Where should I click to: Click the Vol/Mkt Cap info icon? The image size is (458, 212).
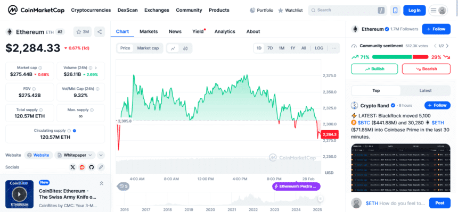(x=97, y=89)
